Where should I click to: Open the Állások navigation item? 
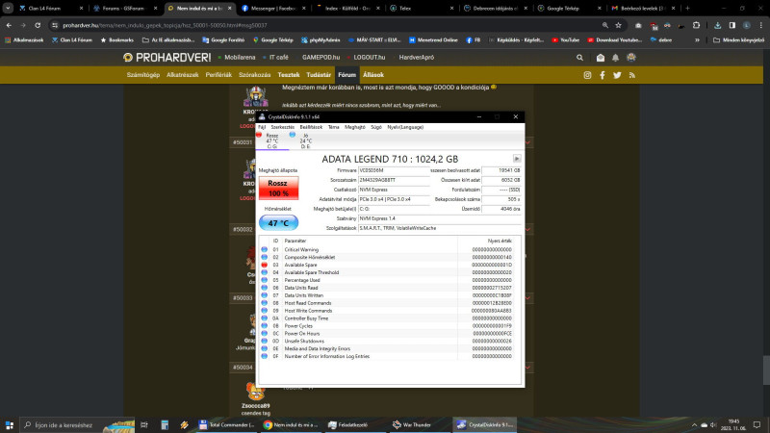click(x=373, y=75)
